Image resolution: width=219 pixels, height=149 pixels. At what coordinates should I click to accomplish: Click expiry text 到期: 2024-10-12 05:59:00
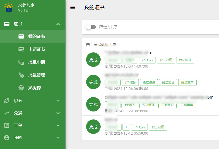pos(126,133)
